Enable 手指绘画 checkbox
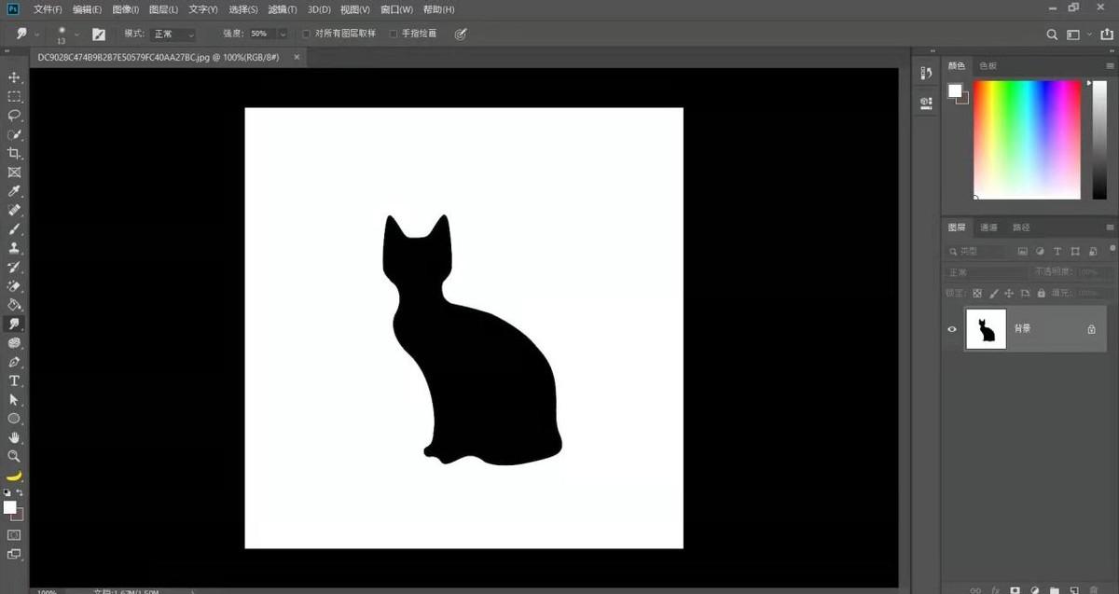 coord(394,35)
